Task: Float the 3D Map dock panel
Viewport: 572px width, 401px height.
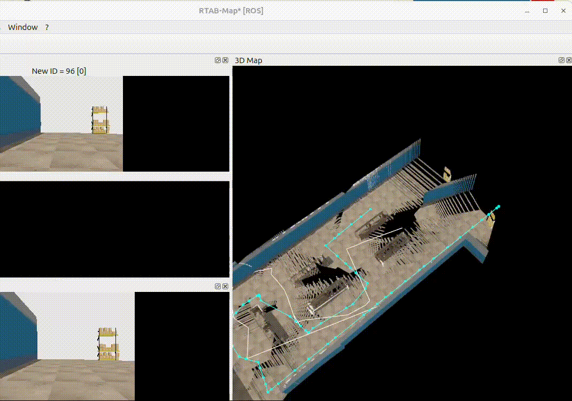Action: 561,60
